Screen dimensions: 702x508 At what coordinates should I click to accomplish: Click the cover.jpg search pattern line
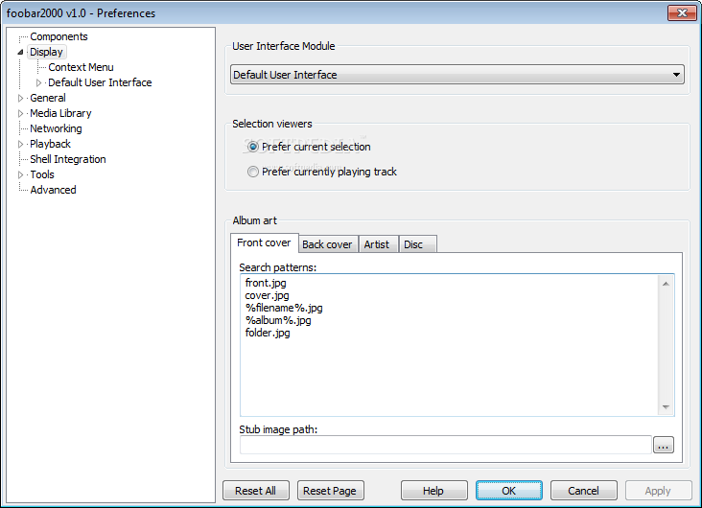267,296
